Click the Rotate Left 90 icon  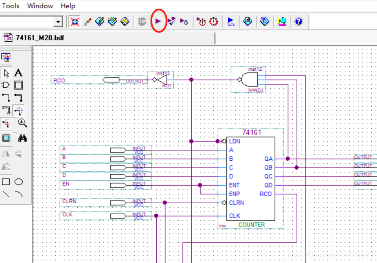(6, 166)
